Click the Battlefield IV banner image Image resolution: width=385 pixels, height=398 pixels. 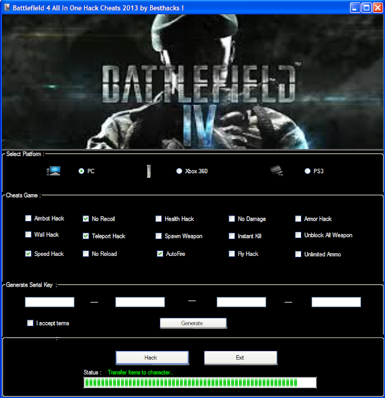tap(192, 82)
